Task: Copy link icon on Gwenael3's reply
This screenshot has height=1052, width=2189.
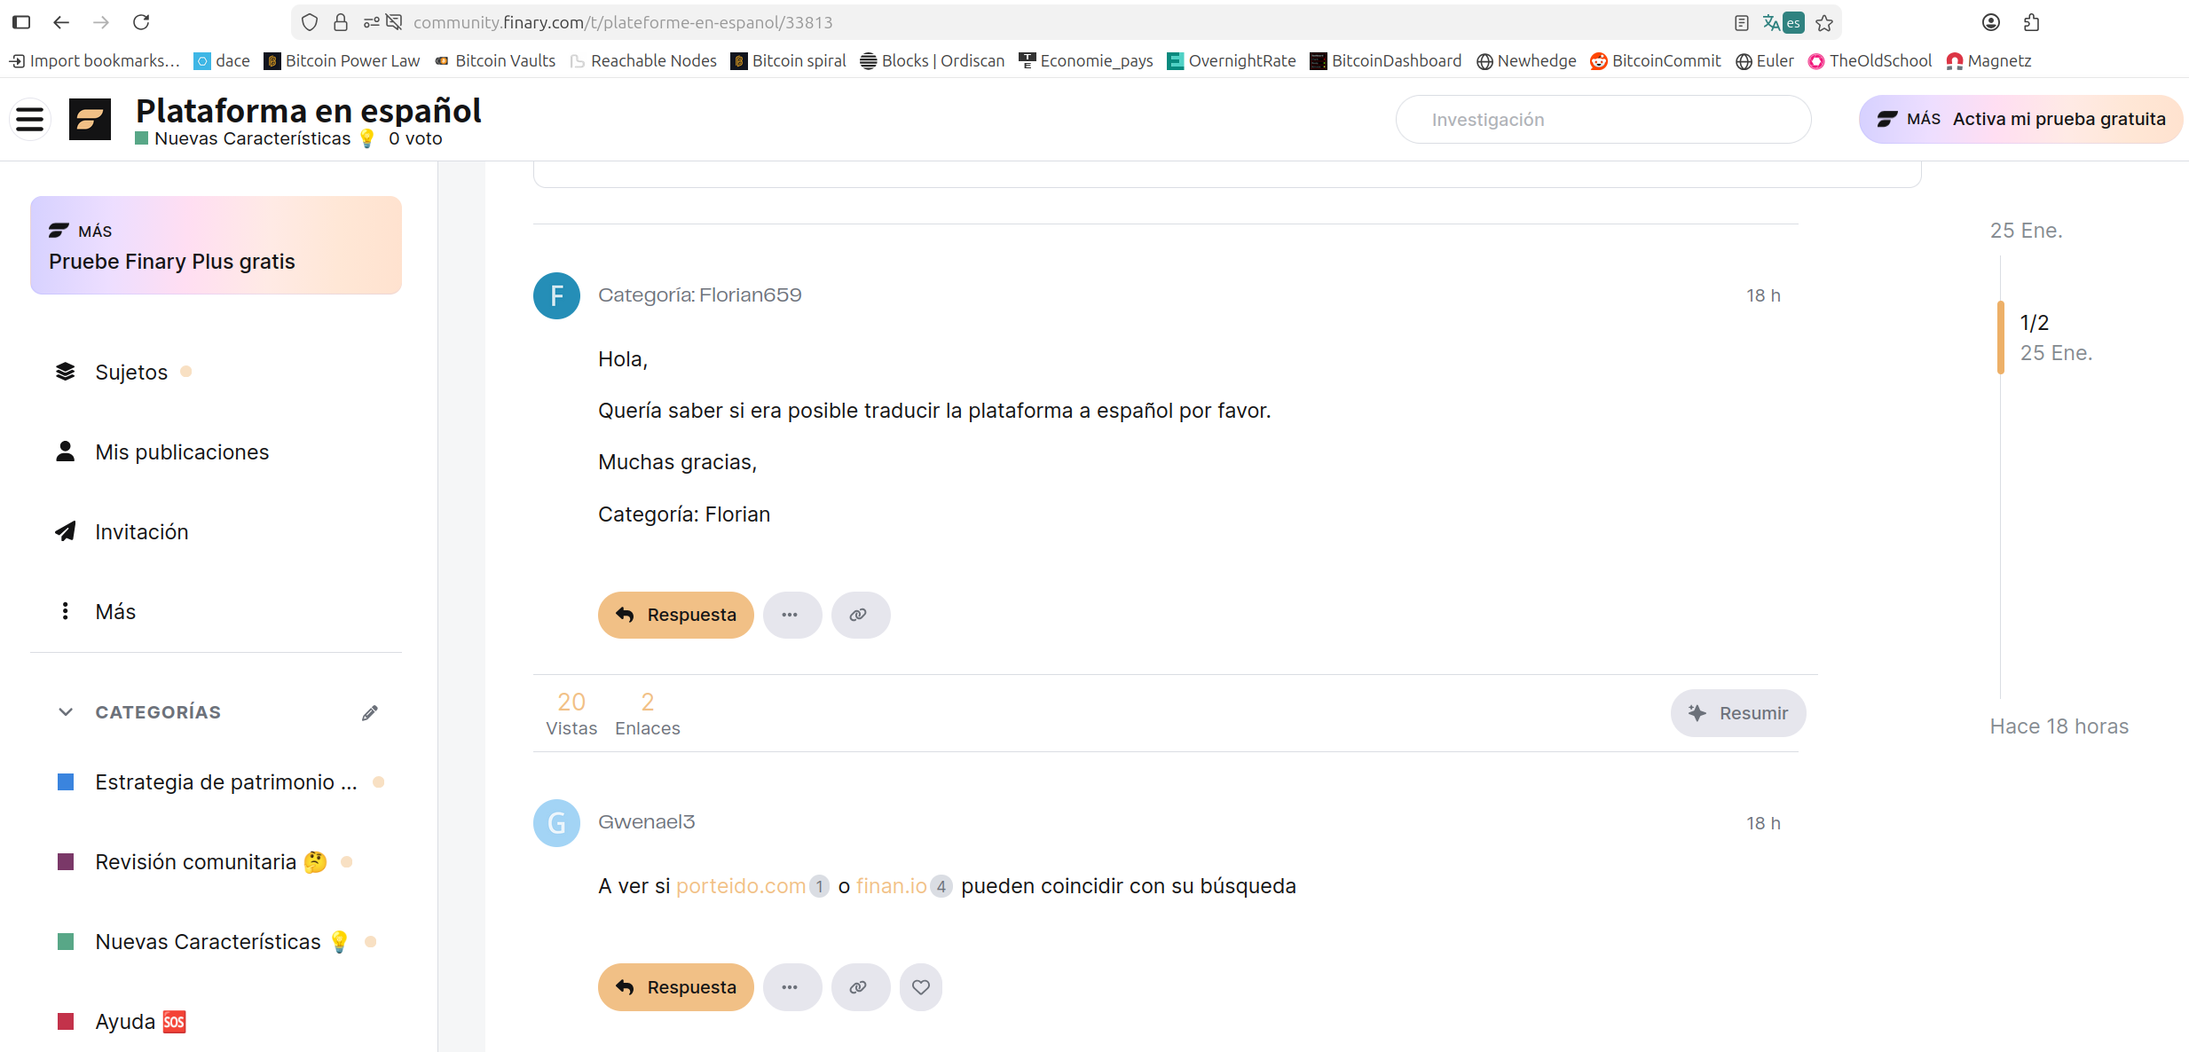Action: click(859, 987)
